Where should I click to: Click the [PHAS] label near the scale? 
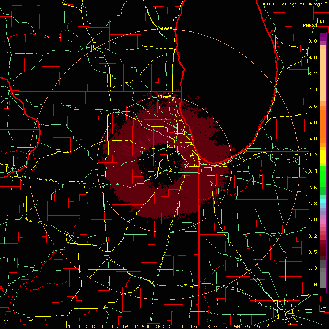point(309,25)
